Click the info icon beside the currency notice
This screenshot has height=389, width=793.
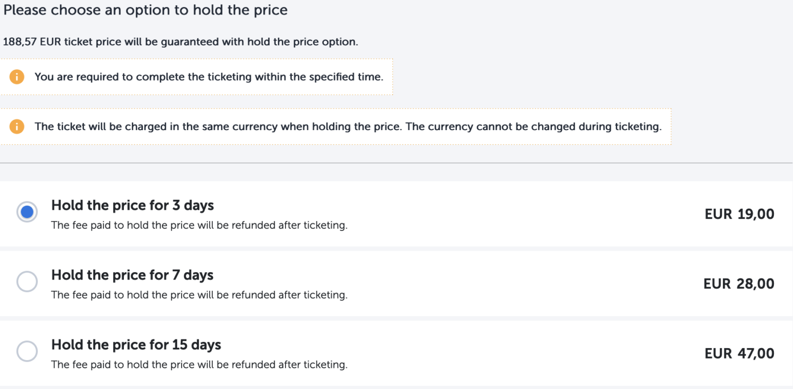pyautogui.click(x=17, y=126)
